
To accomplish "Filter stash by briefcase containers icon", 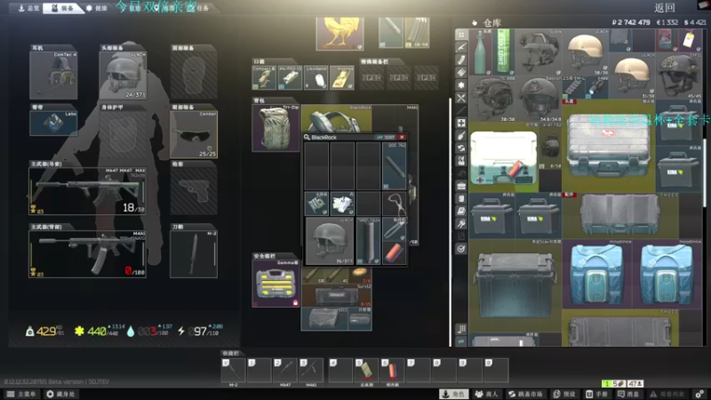I will 461,186.
